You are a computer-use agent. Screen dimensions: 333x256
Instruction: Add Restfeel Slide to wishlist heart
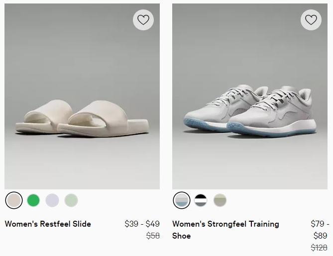[x=143, y=20]
